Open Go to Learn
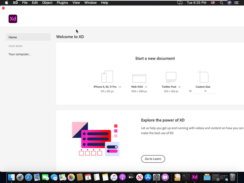This screenshot has width=244, height=183. point(153,159)
